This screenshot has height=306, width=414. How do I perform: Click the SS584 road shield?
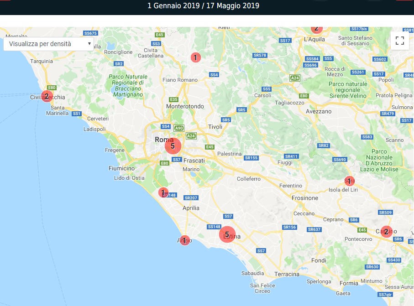click(x=312, y=58)
